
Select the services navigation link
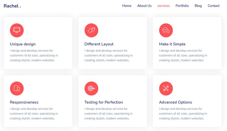pos(163,6)
